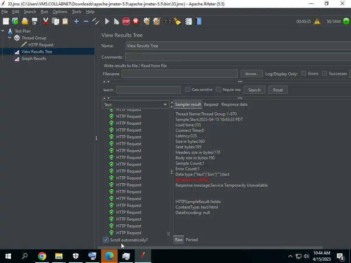Viewport: 351px width, 263px height.
Task: Collapse the Thread Group tree node
Action: click(10, 38)
